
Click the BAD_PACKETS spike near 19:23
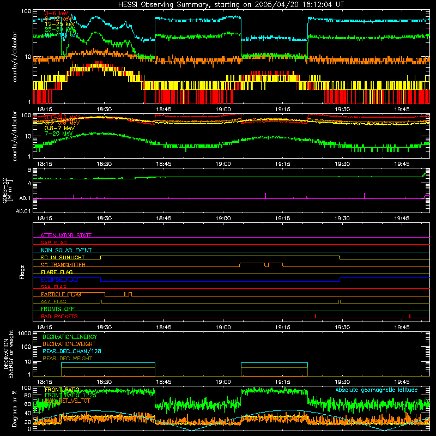click(316, 316)
